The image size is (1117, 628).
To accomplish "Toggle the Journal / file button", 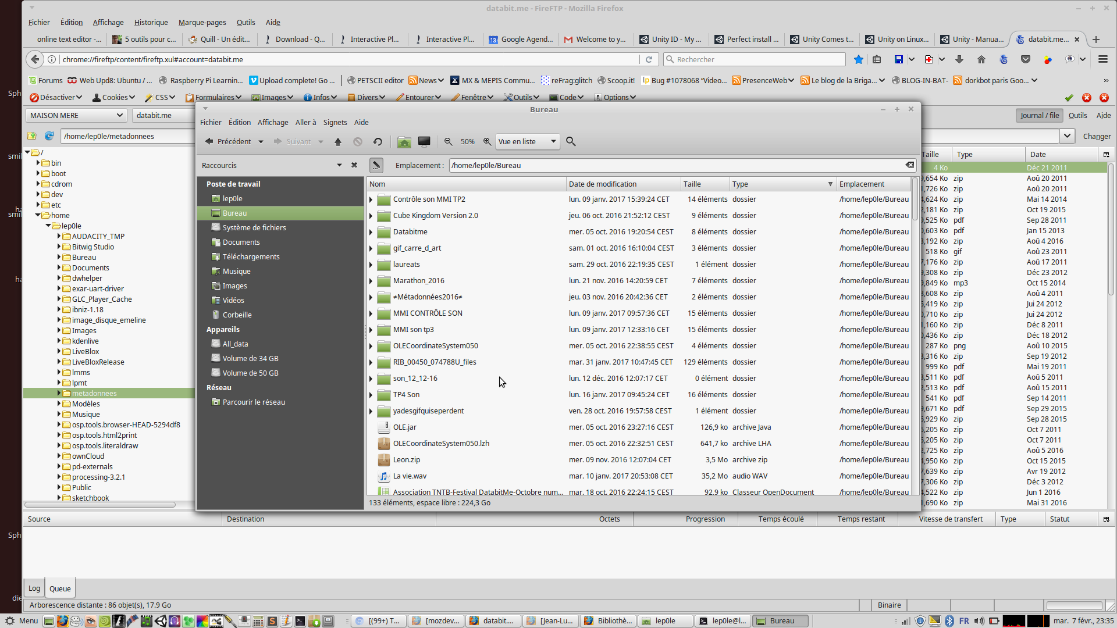I will pos(1039,115).
